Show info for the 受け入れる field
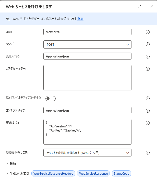This screenshot has height=179, width=157. (148, 56)
